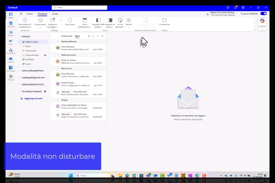275x183 pixels.
Task: Open the Calendar module in sidebar
Action: coord(11,24)
